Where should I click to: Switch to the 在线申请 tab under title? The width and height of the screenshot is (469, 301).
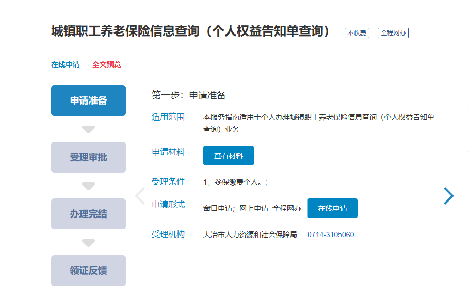click(x=66, y=65)
